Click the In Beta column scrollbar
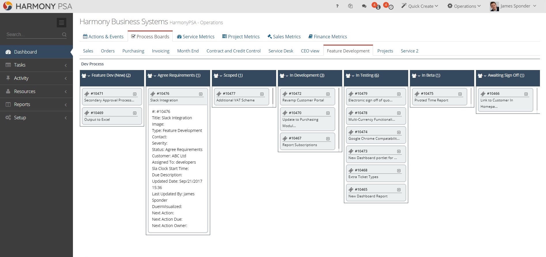Image resolution: width=546 pixels, height=257 pixels. pyautogui.click(x=471, y=96)
